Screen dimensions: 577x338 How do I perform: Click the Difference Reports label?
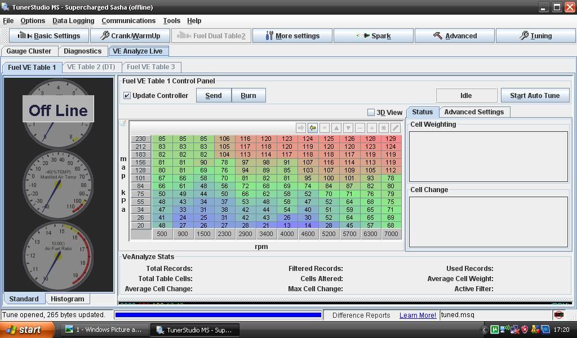pos(361,315)
